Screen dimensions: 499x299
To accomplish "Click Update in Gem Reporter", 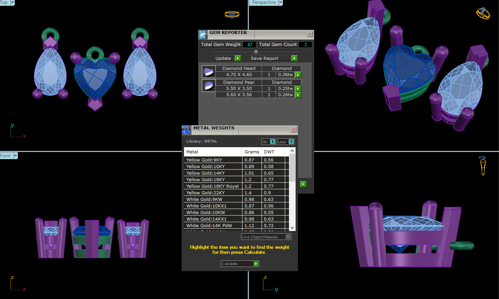I will click(x=228, y=58).
